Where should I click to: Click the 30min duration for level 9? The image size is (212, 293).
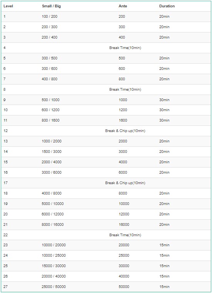pos(164,100)
